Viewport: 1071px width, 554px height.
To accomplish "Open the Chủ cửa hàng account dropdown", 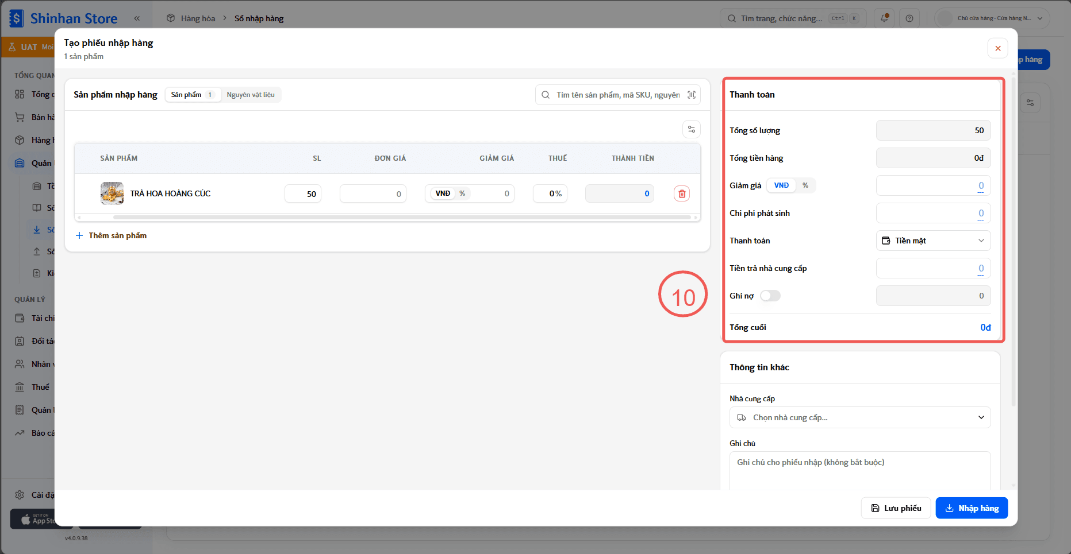I will 992,18.
